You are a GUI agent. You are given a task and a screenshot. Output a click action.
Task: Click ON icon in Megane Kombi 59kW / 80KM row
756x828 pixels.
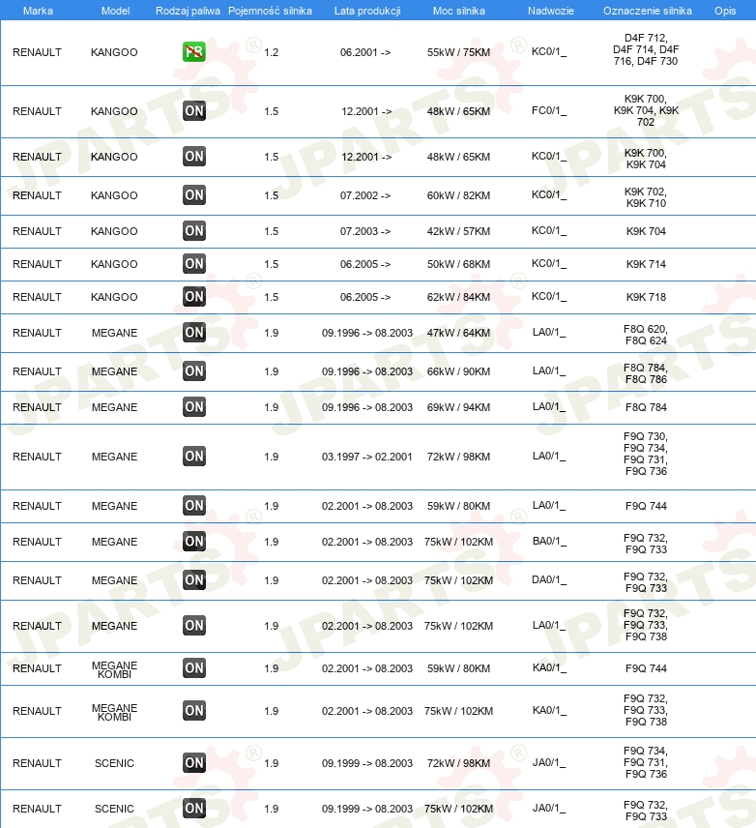[x=193, y=668]
